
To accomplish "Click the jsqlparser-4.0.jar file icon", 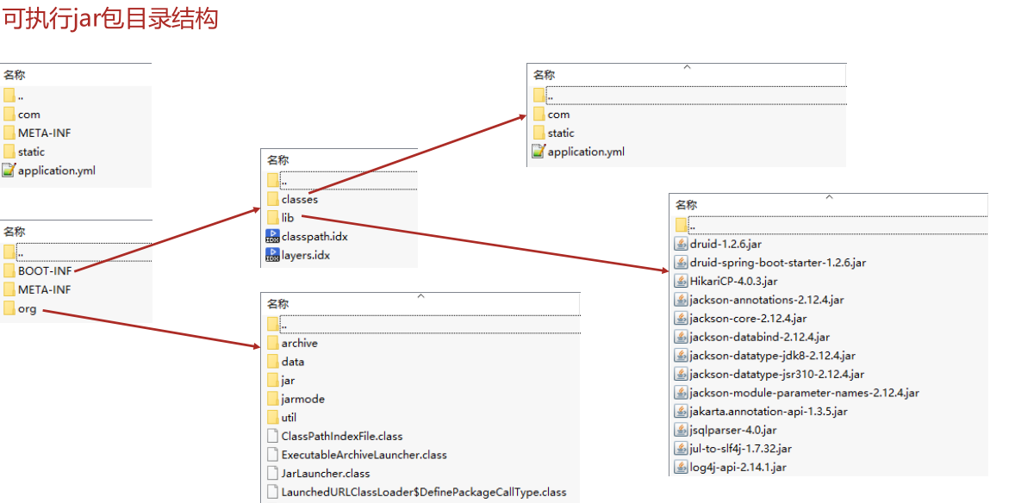I will pos(681,430).
